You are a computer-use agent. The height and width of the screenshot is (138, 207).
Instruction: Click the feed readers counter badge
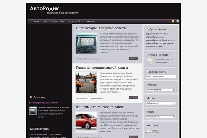(152, 131)
